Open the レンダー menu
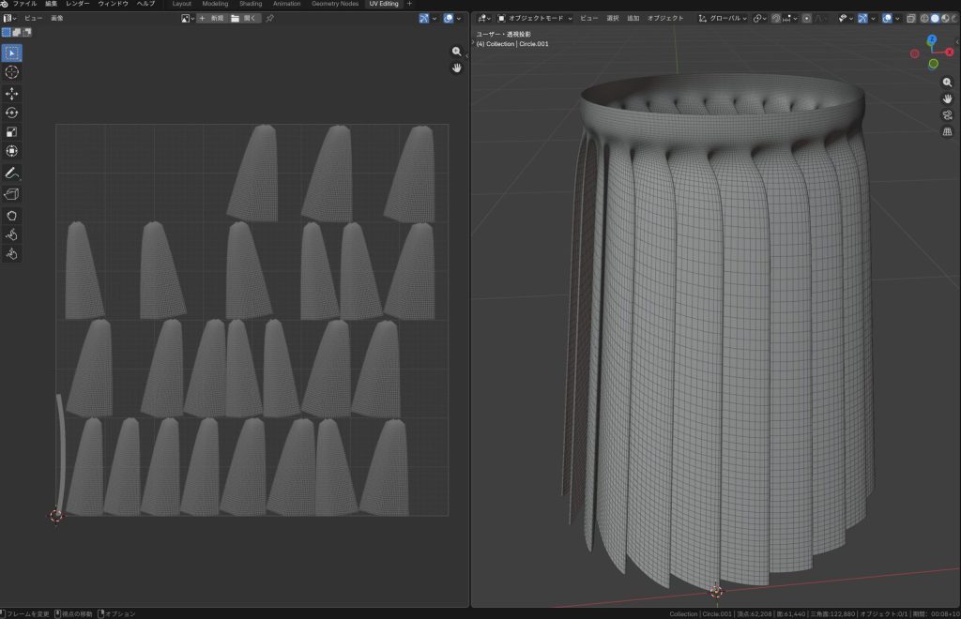The height and width of the screenshot is (619, 961). pyautogui.click(x=78, y=4)
